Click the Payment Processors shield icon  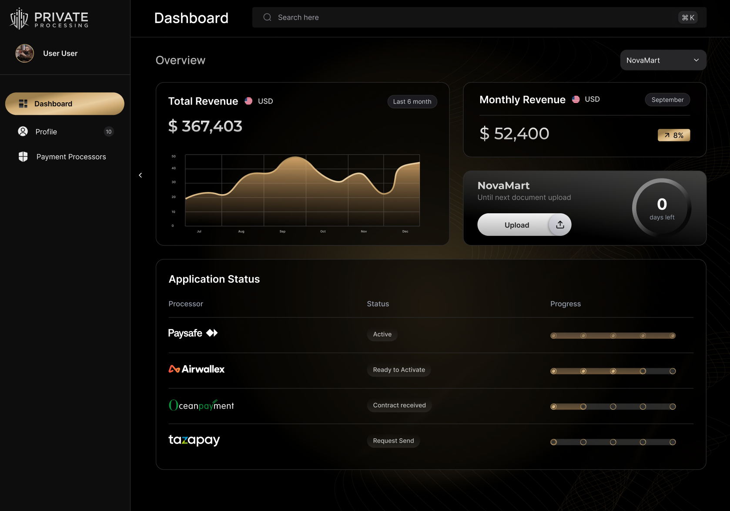coord(23,157)
